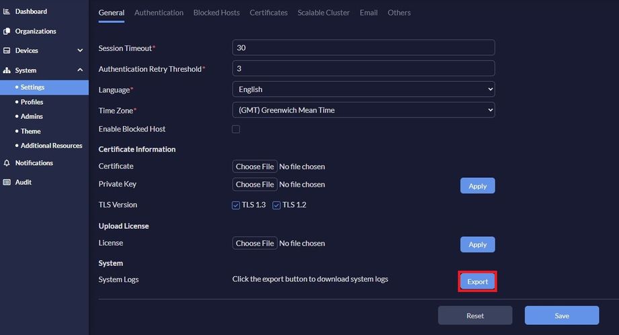This screenshot has width=619, height=335.
Task: Switch to the Blocked Hosts tab
Action: click(216, 13)
